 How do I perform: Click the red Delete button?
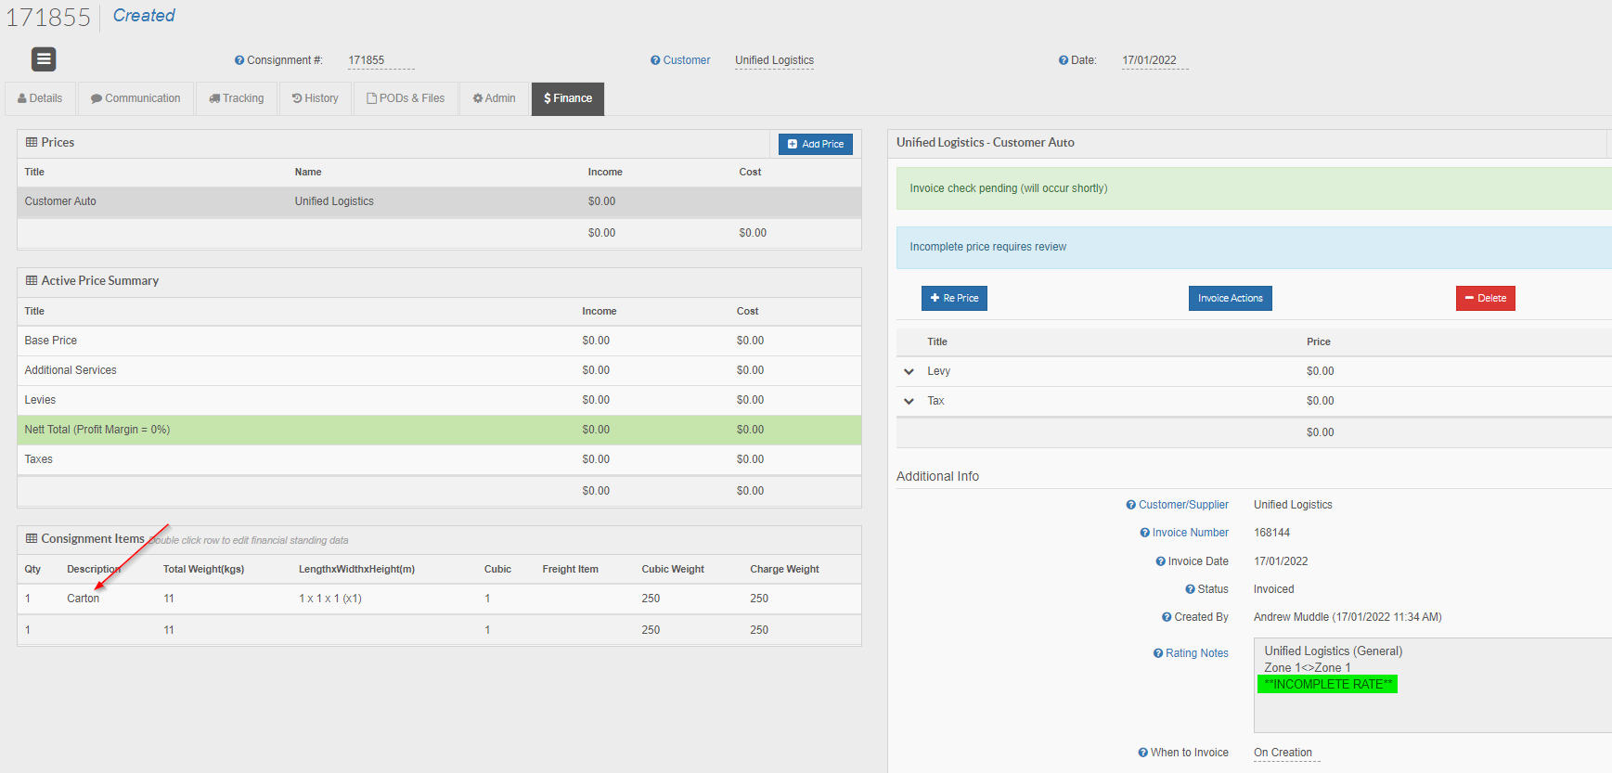click(1486, 298)
